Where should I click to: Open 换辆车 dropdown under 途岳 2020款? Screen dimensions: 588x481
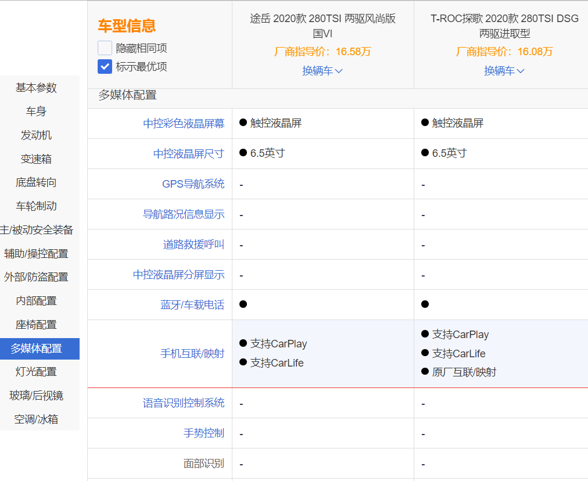(322, 71)
